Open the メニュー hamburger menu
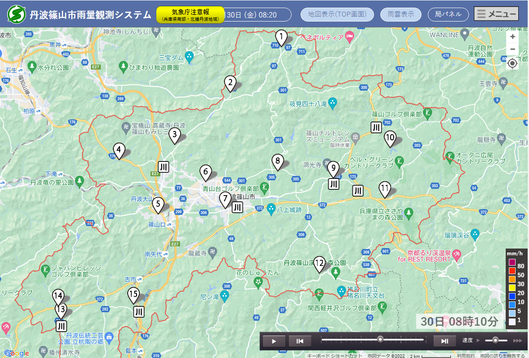Image resolution: width=529 pixels, height=358 pixels. pos(496,14)
